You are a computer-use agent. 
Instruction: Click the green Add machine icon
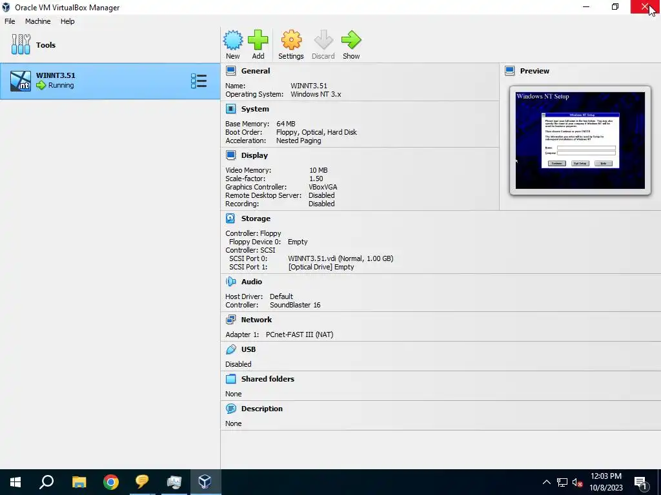tap(258, 40)
